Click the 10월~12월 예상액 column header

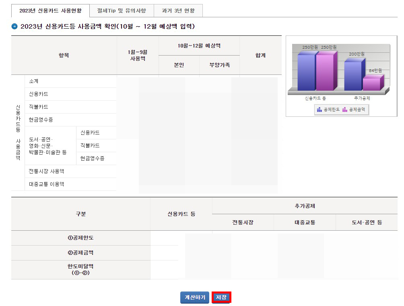pos(199,45)
